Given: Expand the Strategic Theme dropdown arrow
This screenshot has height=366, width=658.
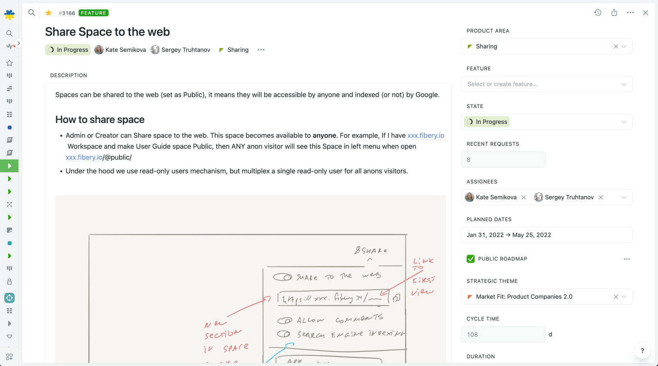Looking at the screenshot, I should 624,297.
